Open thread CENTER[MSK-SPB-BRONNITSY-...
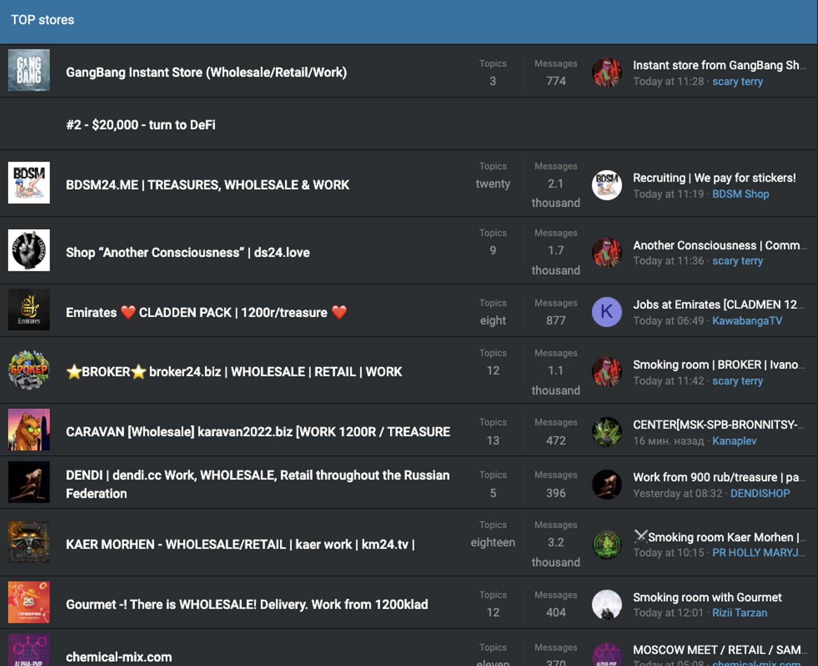The width and height of the screenshot is (818, 666). point(718,425)
